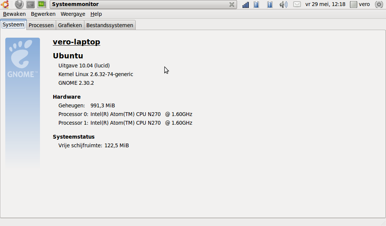The height and width of the screenshot is (226, 386).
Task: Open the volume speaker control
Action: (283, 5)
